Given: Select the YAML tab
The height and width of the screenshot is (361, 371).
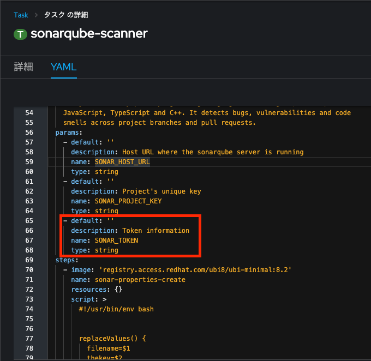Looking at the screenshot, I should click(64, 67).
